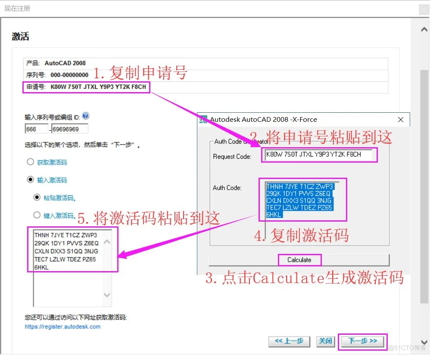The image size is (430, 355).
Task: Click the Autodesk AutoCAD 2008 -X-Force title bar
Action: (x=304, y=120)
